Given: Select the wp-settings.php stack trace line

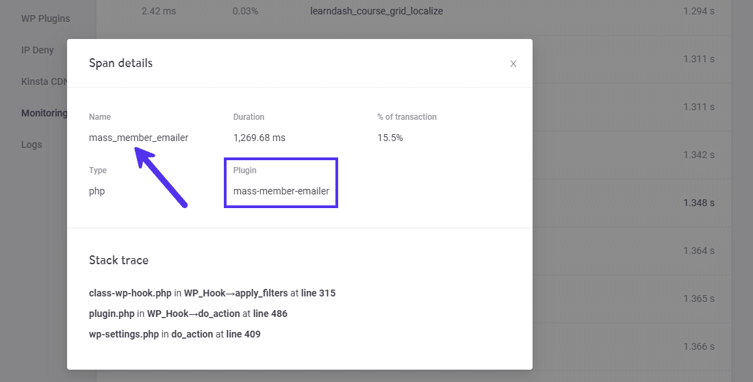Looking at the screenshot, I should click(x=175, y=334).
